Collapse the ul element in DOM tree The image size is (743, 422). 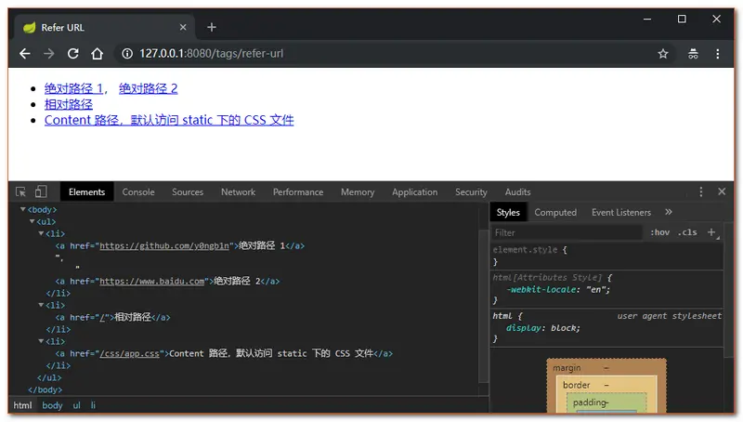[x=33, y=222]
